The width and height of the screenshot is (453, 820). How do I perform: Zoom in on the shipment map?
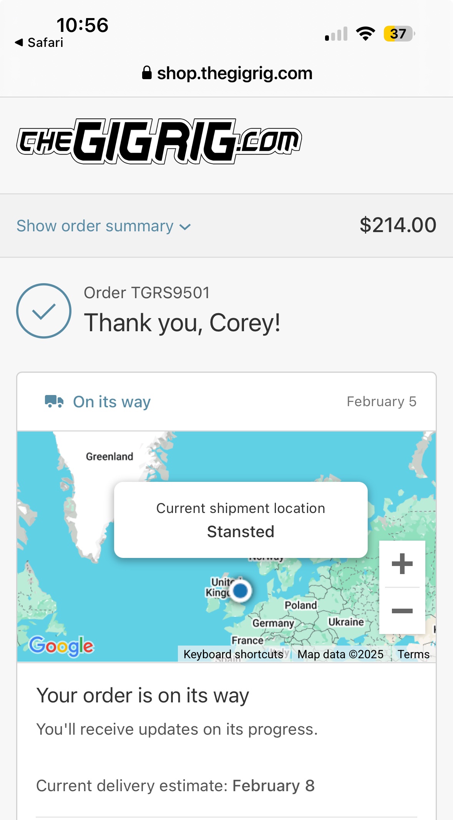402,564
